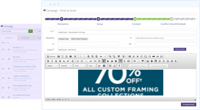200x110 pixels.
Task: Apply Italic formatting from toolbar
Action: [x=52, y=61]
